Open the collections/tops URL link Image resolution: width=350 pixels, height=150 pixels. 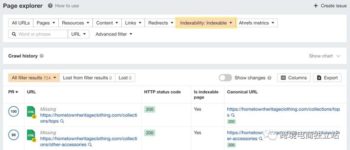tap(89, 118)
